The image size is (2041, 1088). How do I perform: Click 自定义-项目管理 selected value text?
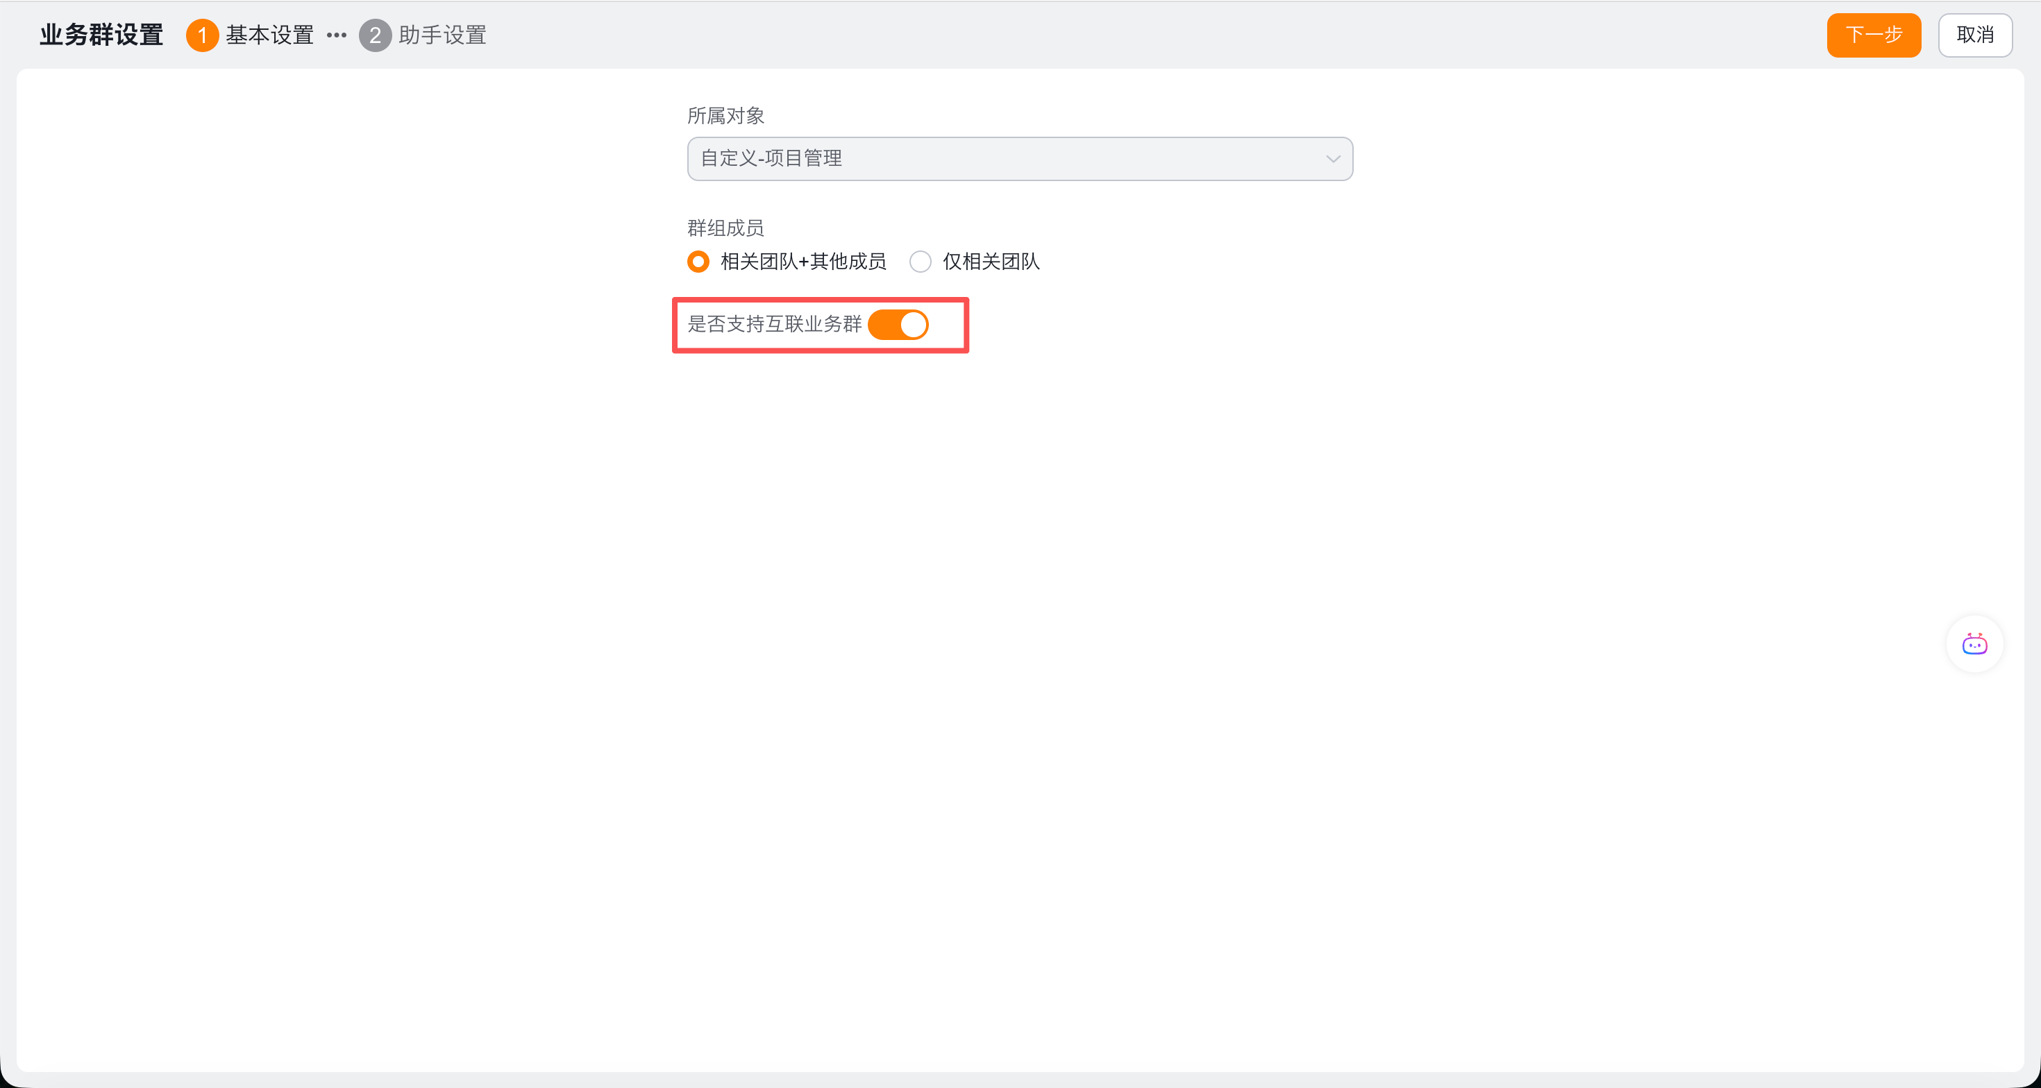(x=771, y=158)
